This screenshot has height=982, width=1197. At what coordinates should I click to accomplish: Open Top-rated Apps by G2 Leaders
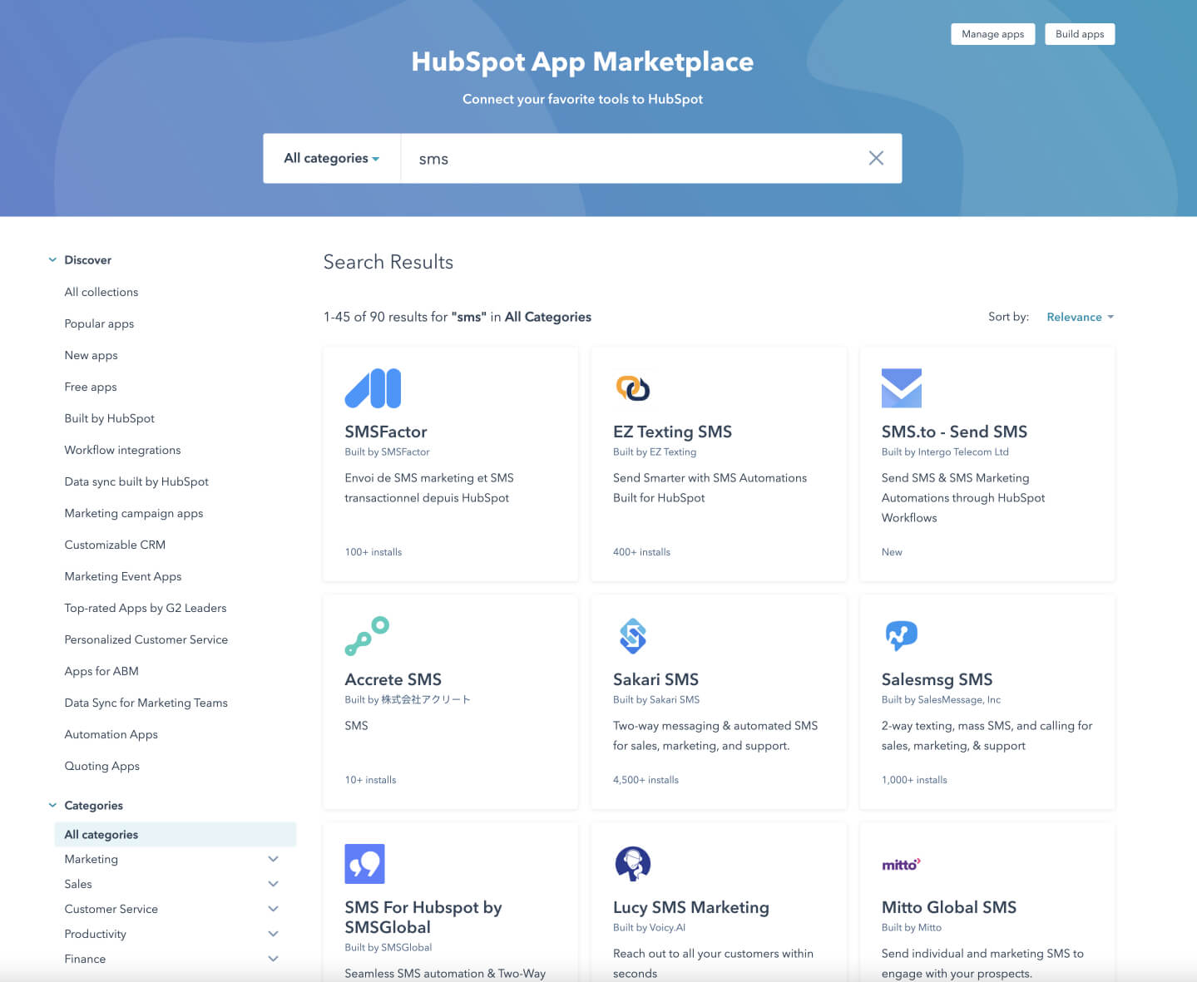146,608
